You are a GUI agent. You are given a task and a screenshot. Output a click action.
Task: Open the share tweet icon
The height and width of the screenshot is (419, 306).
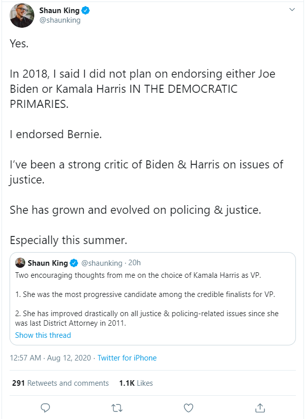click(x=260, y=407)
